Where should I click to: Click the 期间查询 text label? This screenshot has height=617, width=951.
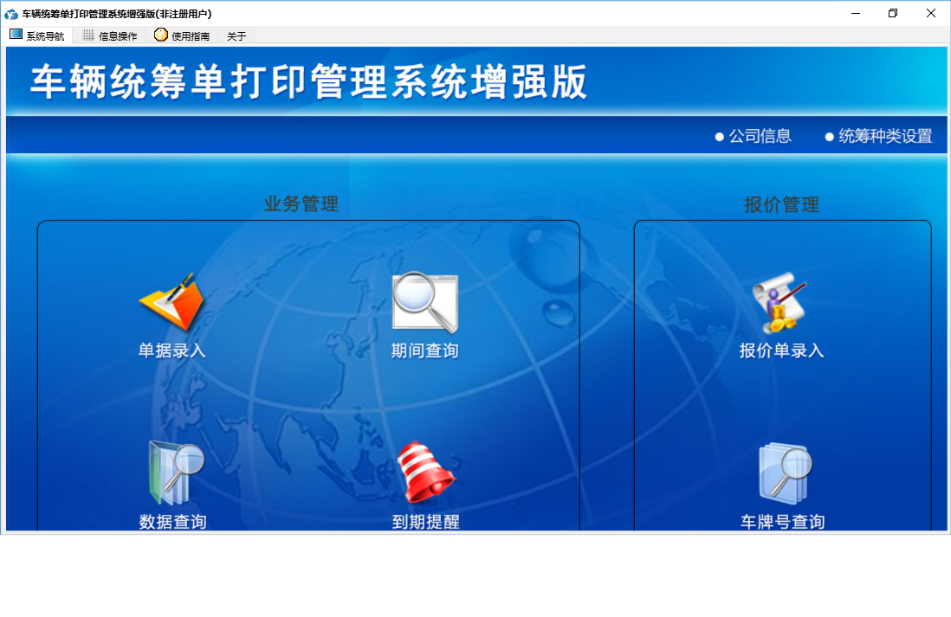click(424, 350)
